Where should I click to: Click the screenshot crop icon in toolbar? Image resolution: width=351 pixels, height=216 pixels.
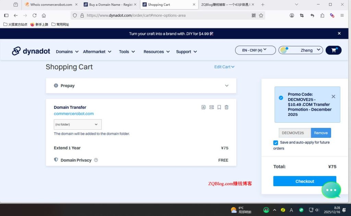point(302,15)
